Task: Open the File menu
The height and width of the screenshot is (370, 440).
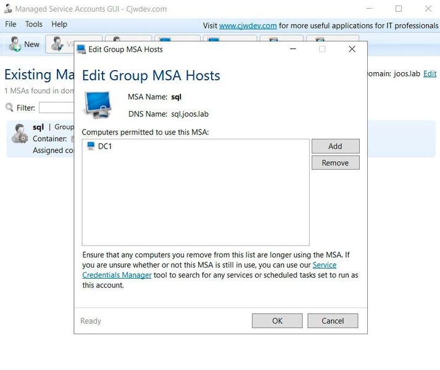Action: [10, 25]
